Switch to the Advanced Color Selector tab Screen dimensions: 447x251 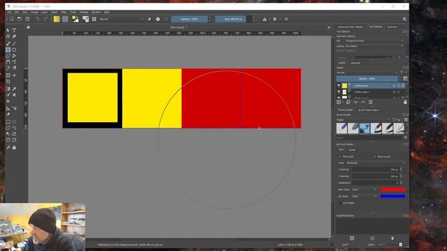pyautogui.click(x=351, y=26)
